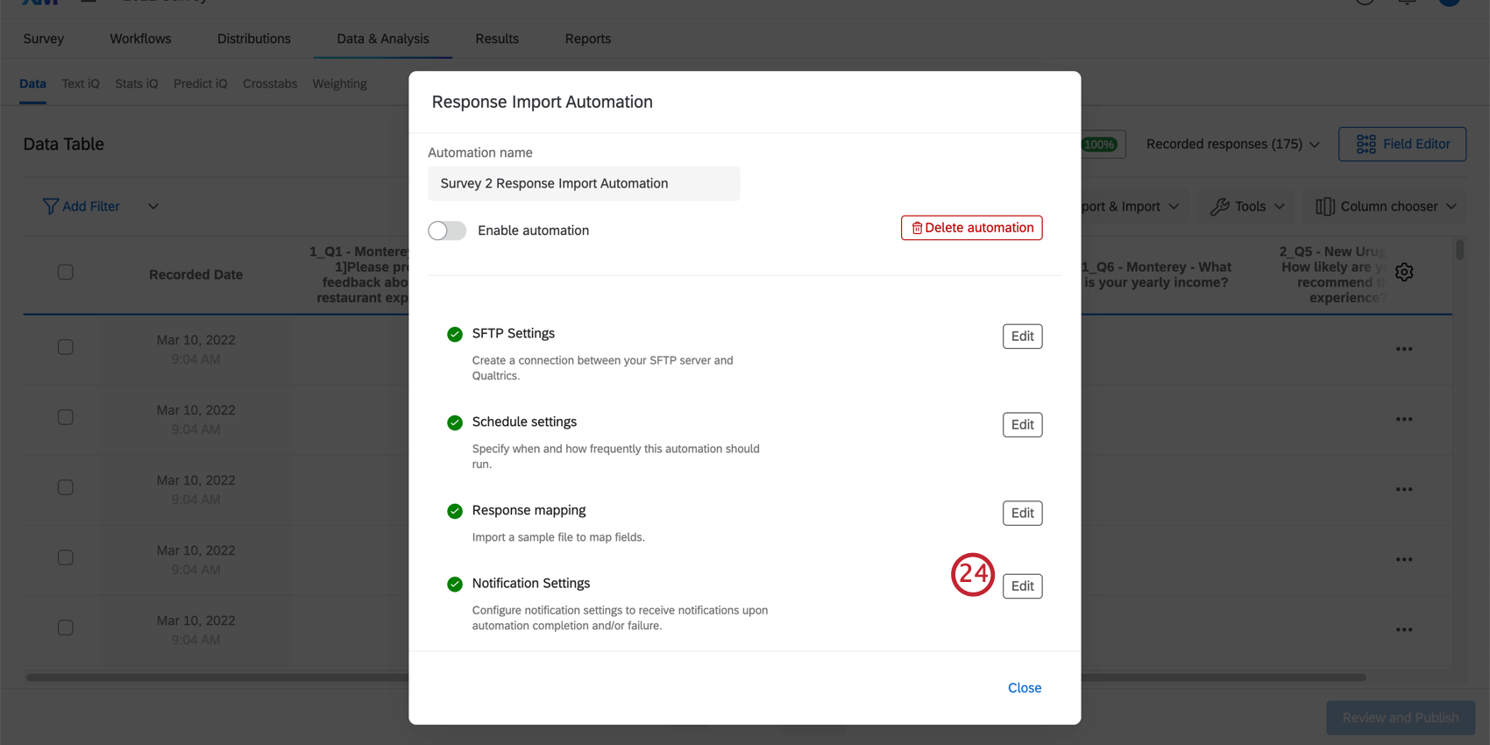Open the Export & Import dropdown
The image size is (1490, 745).
1131,206
